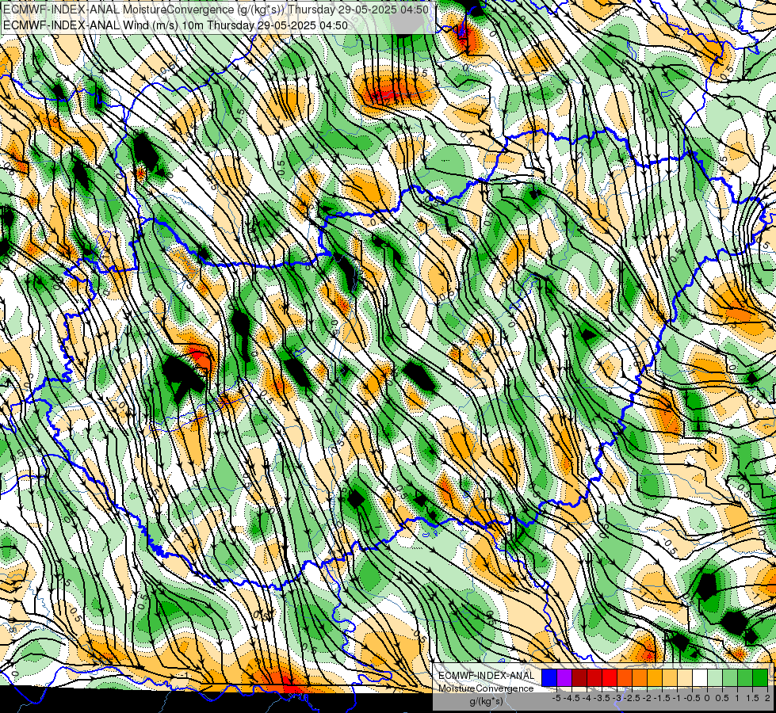Click the orange swatch between -2.5 and -2
776x713 pixels.
point(640,677)
